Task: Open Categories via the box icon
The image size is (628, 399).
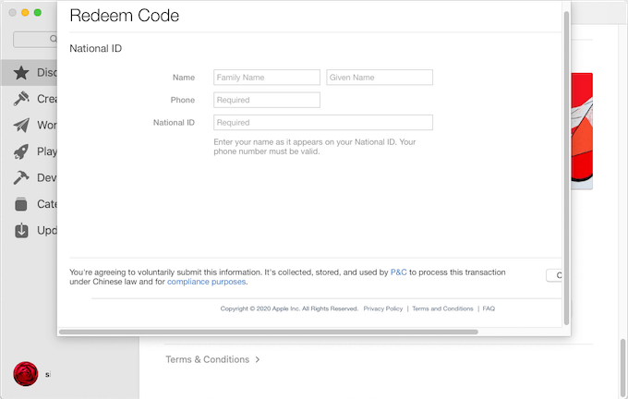Action: click(x=21, y=204)
